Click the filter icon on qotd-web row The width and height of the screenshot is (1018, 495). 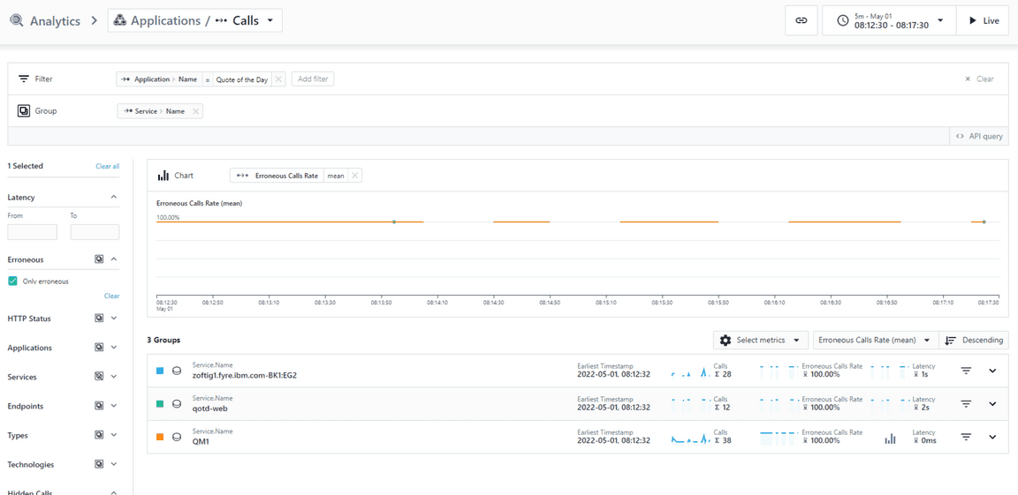[x=966, y=404]
